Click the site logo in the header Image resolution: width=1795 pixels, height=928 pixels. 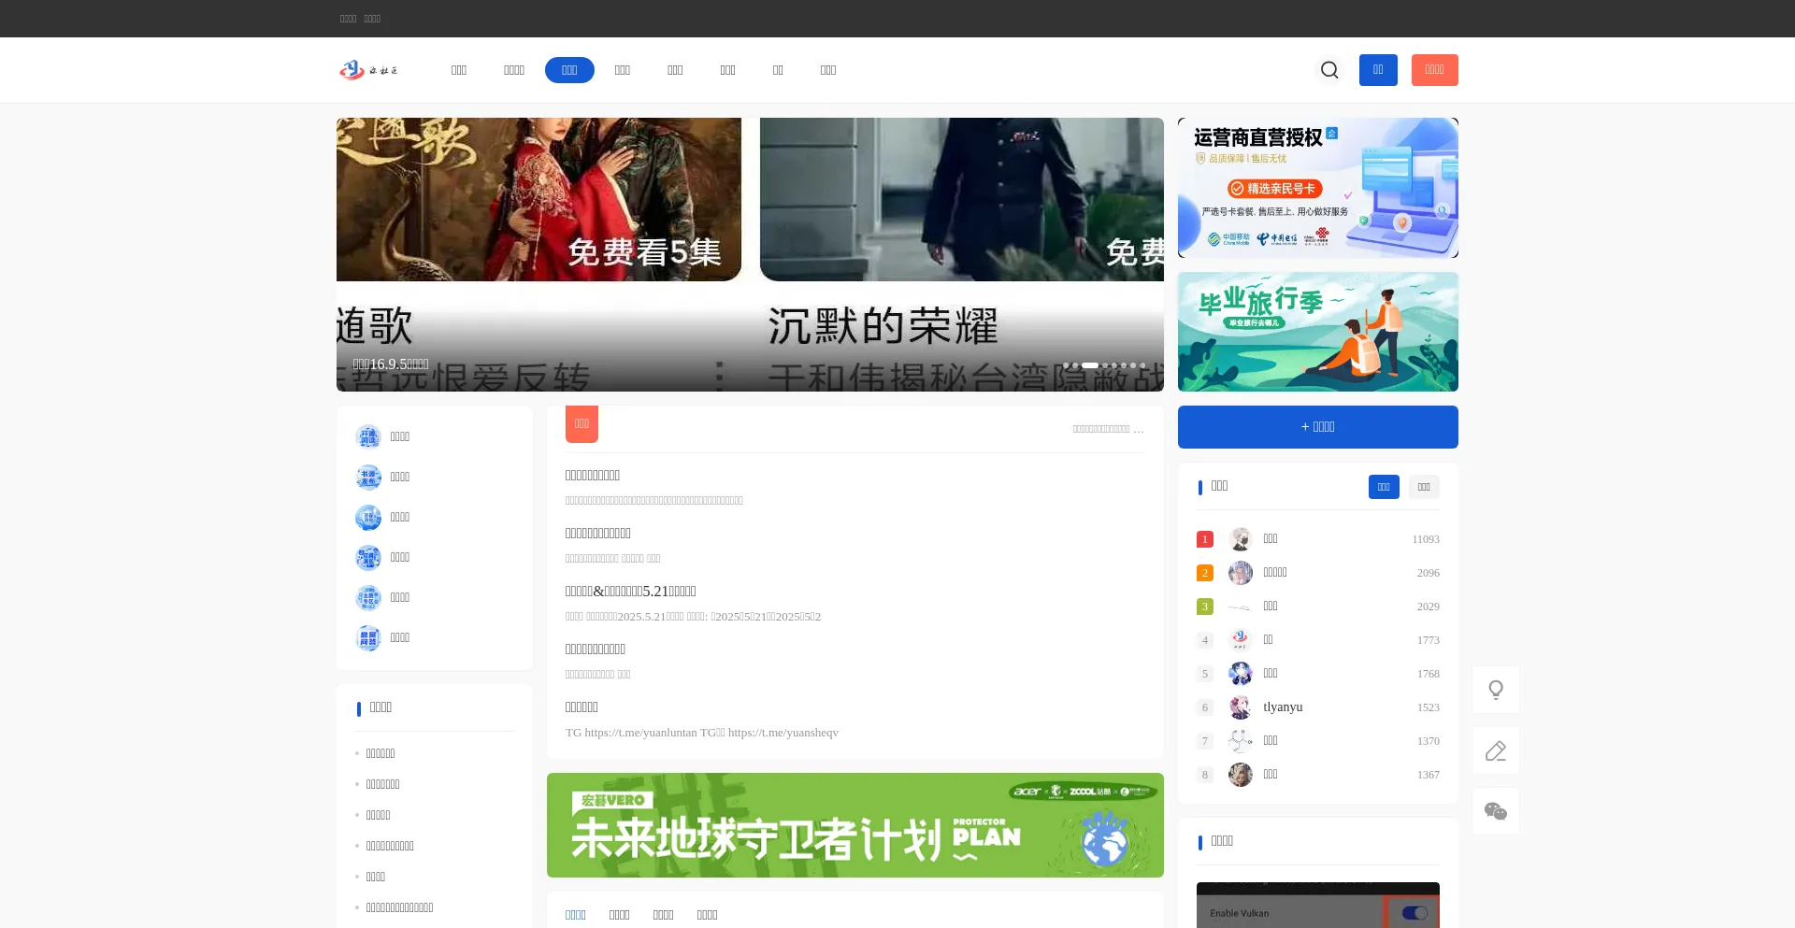pos(369,70)
